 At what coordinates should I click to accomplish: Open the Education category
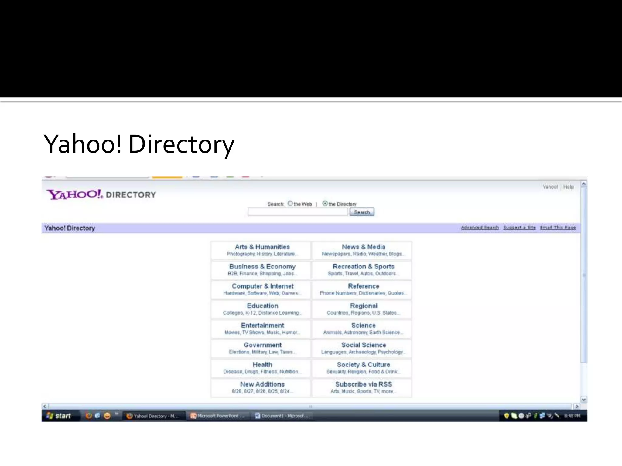click(x=262, y=306)
